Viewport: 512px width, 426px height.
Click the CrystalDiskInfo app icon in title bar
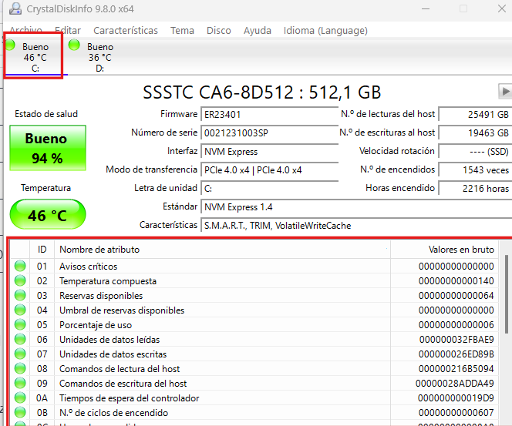(x=15, y=8)
